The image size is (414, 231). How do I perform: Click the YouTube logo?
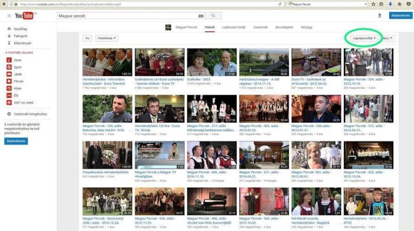point(24,16)
